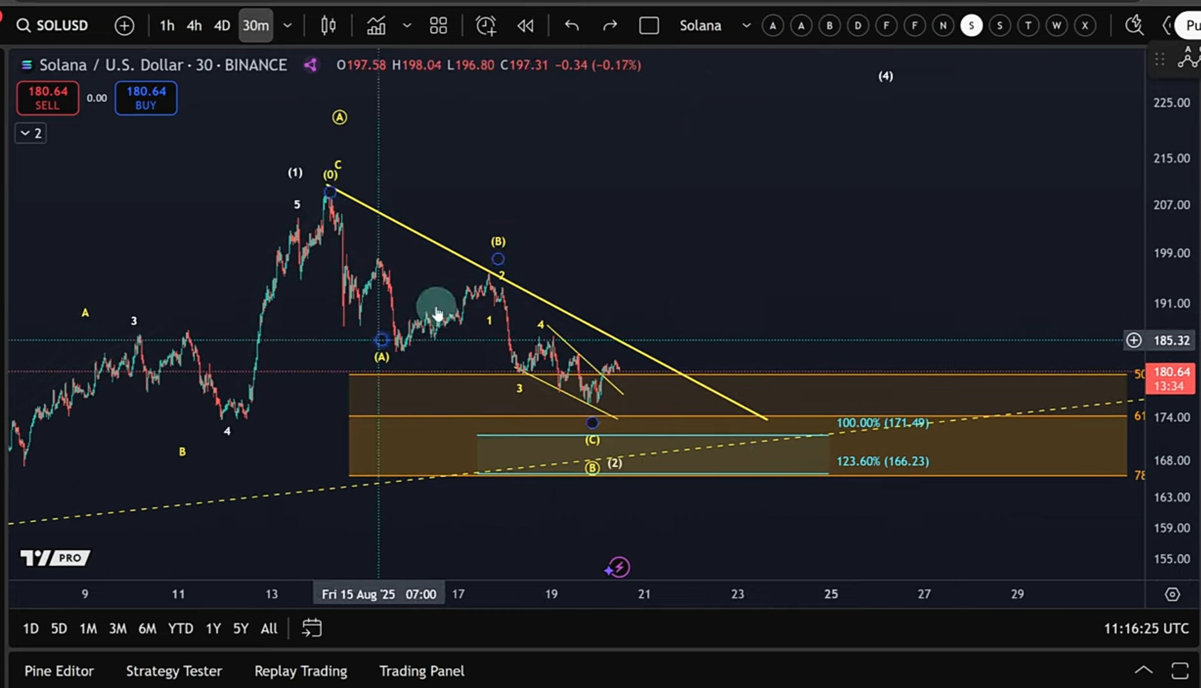The height and width of the screenshot is (688, 1201).
Task: Set date range to 5Y
Action: pos(240,629)
